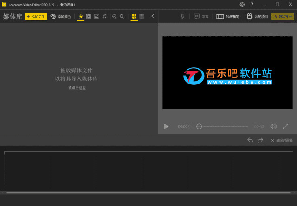Open help with the question mark icon
This screenshot has height=206, width=297.
pos(252,5)
